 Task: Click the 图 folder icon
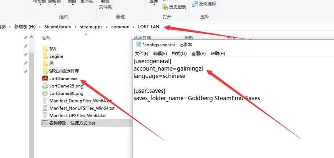pos(45,64)
